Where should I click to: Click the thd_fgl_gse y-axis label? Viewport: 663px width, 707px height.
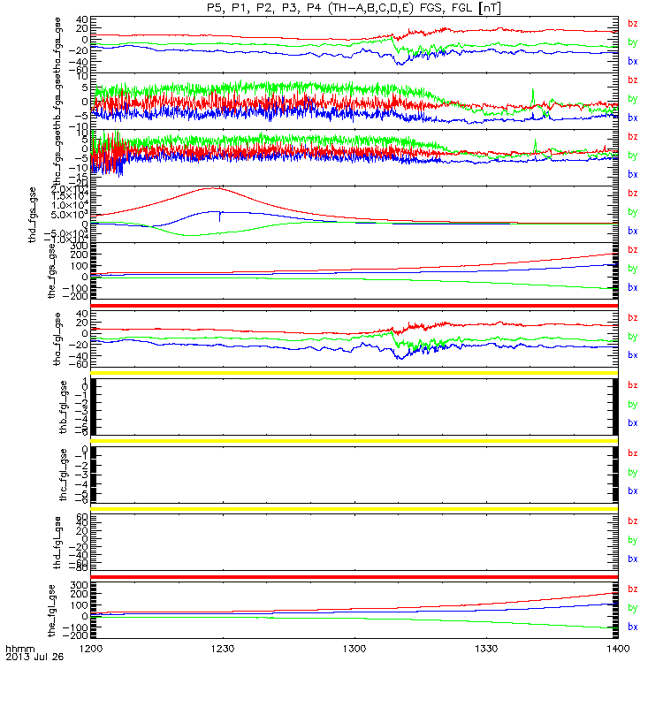click(x=57, y=543)
